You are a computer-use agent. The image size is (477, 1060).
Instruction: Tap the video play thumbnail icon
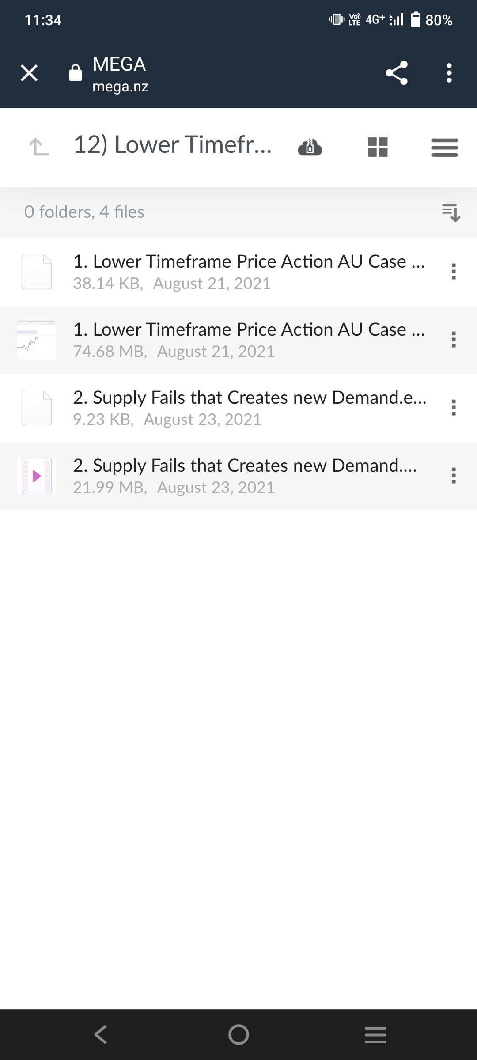[37, 476]
